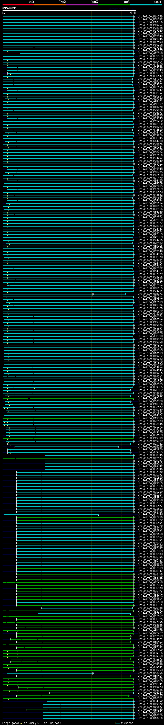164x725 pixels.
Task: Click the red 20% identity color segment
Action: tap(18, 5)
